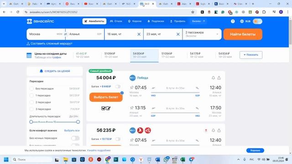Go back in browser history

point(4,12)
